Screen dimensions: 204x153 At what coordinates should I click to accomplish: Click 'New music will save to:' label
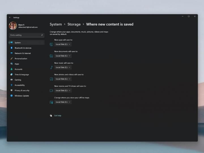click(64, 63)
